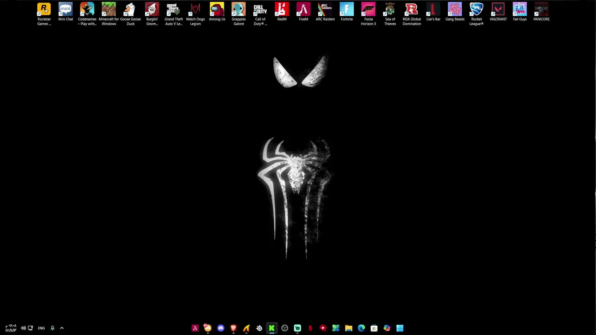The width and height of the screenshot is (596, 335).
Task: Select the Liar's Bar desktop icon
Action: pos(433,12)
